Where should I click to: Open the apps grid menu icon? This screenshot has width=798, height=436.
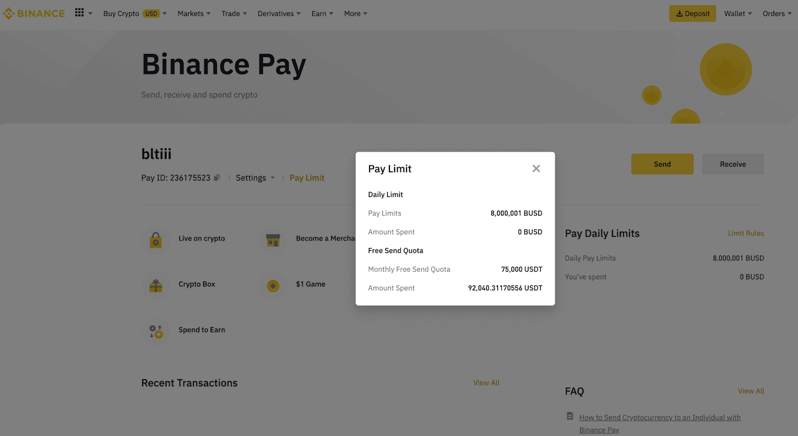pos(79,12)
